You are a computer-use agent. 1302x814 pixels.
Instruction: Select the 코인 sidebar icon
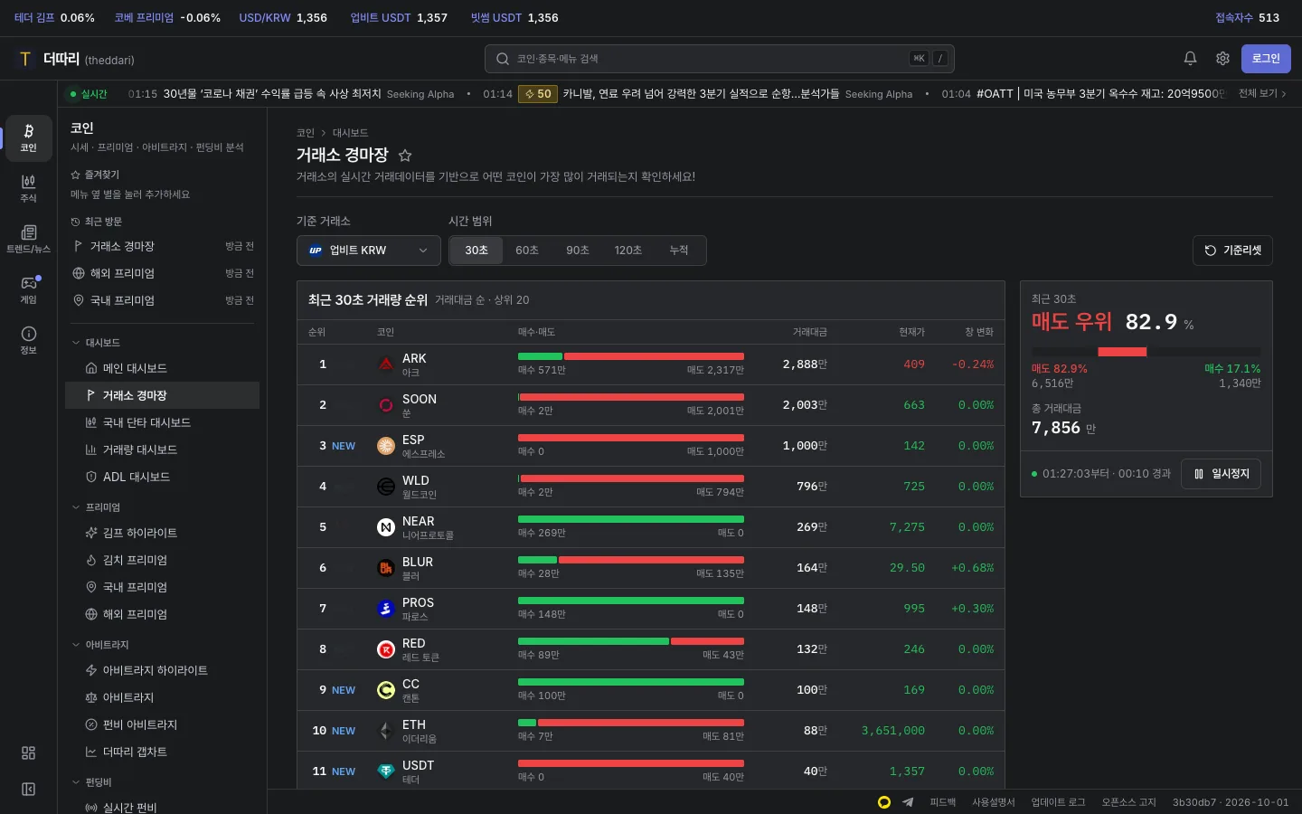(x=29, y=138)
